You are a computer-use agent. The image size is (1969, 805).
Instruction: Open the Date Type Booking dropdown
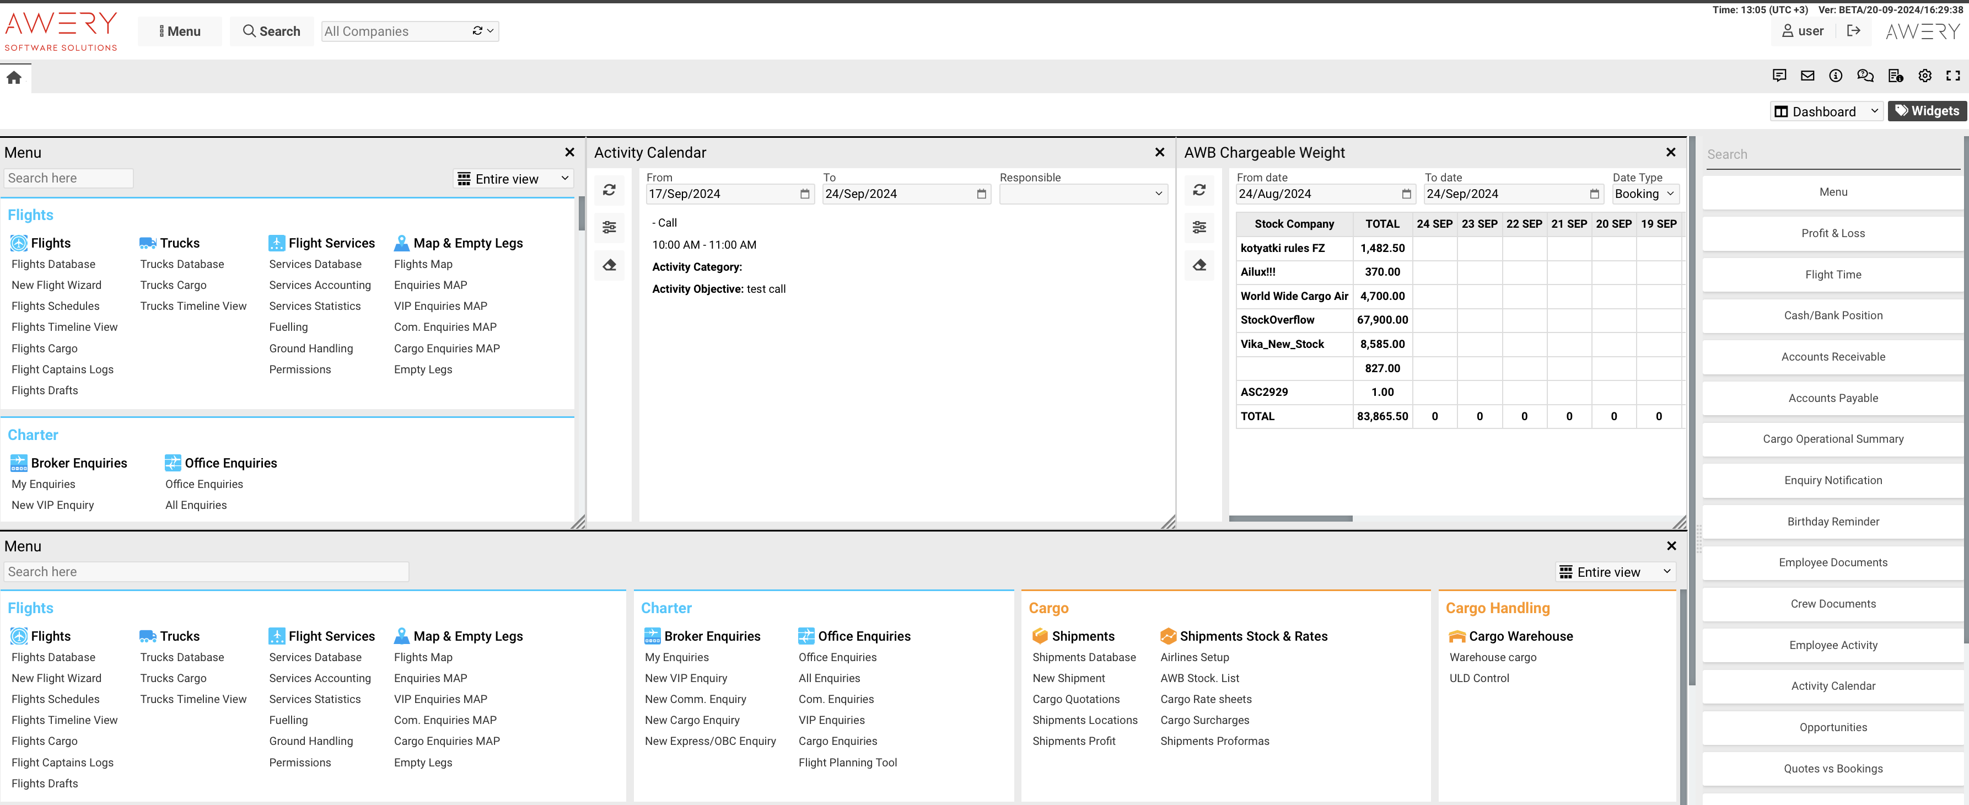click(1644, 194)
